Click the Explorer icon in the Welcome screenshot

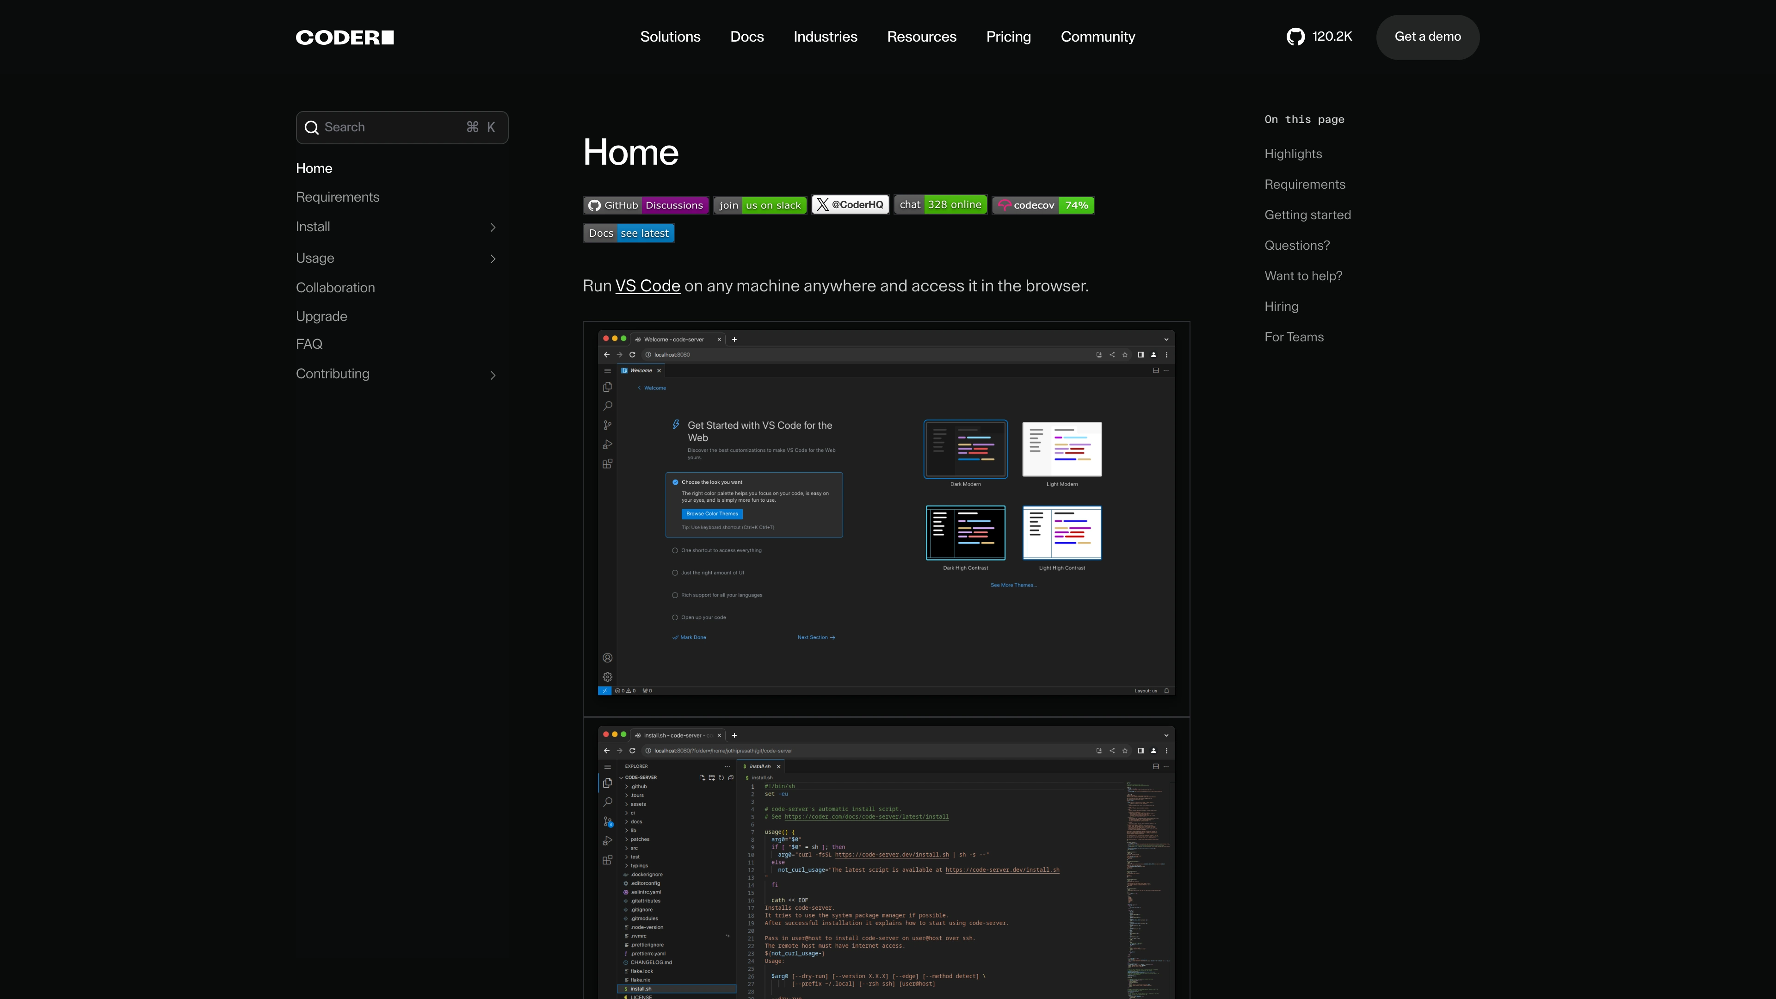pyautogui.click(x=607, y=387)
